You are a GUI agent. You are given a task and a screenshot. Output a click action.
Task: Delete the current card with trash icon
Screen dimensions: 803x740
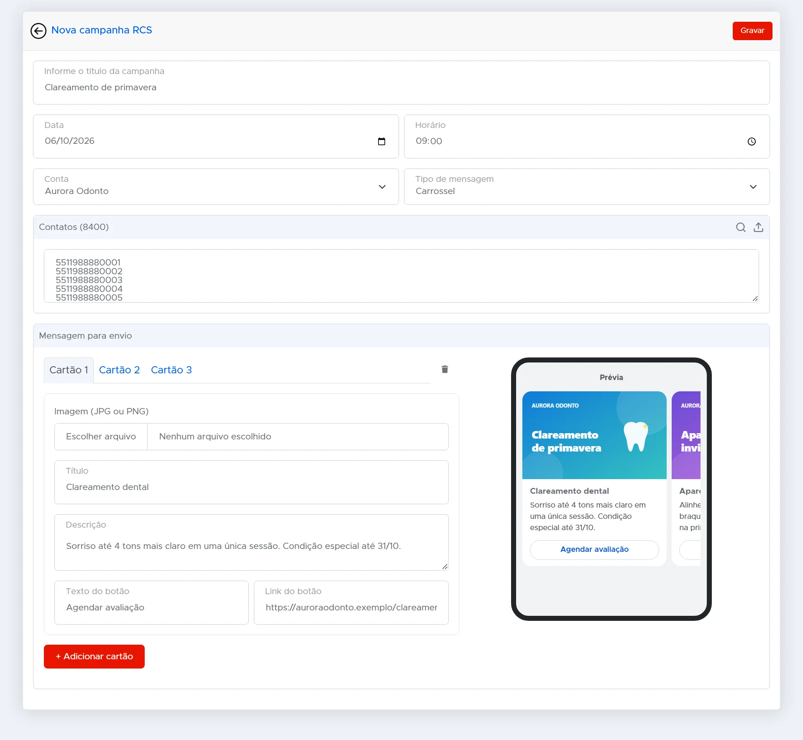(445, 369)
